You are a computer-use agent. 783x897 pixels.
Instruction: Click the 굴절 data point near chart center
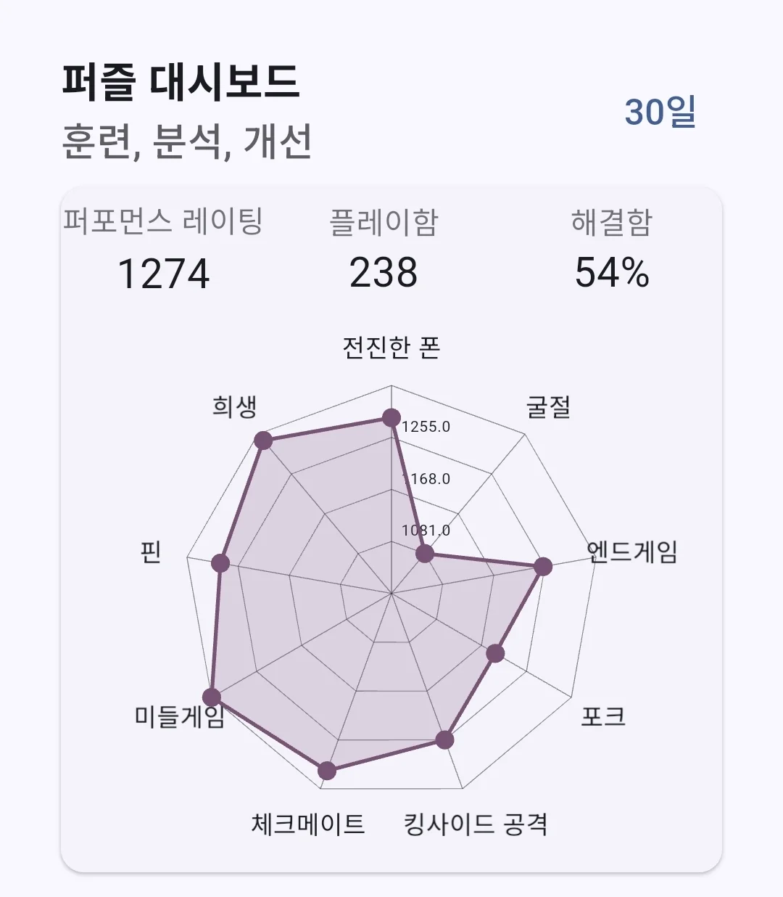click(425, 555)
